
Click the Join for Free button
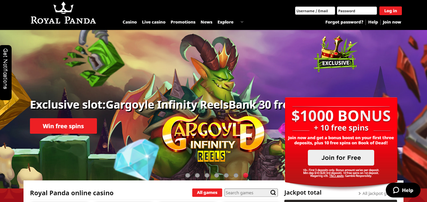point(341,158)
